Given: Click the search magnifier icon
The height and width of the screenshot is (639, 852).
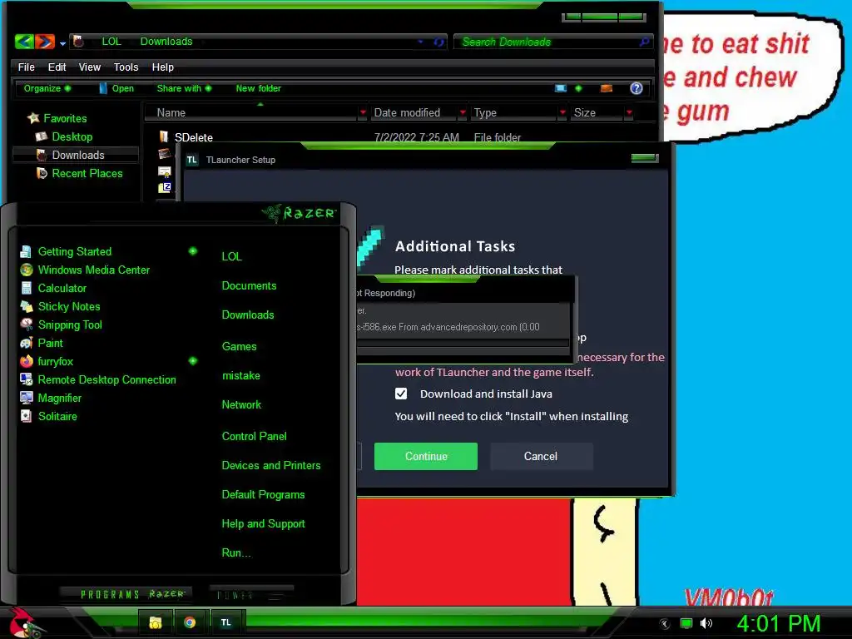Looking at the screenshot, I should [644, 42].
